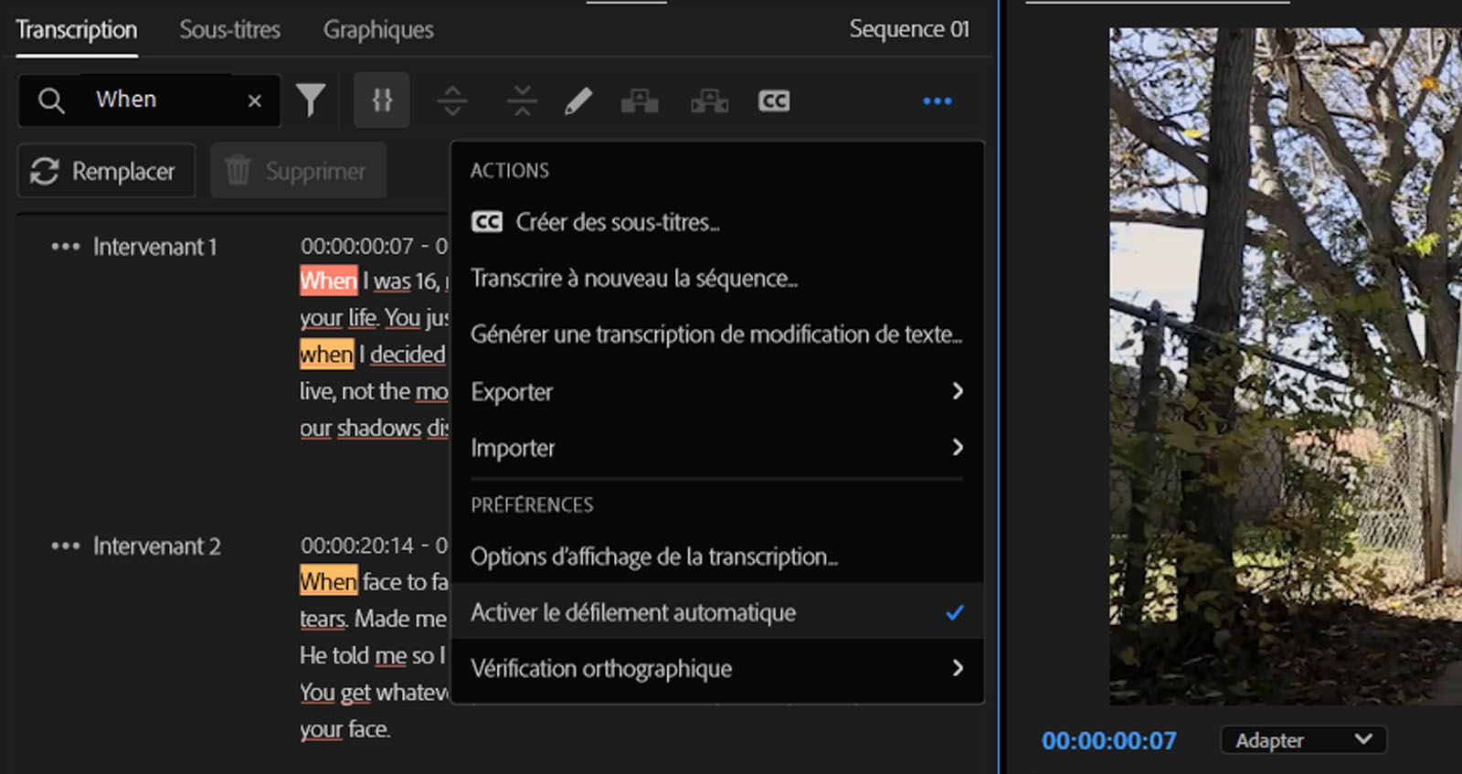Click the Sequence 01 label
Screen dimensions: 1462x774
point(909,29)
